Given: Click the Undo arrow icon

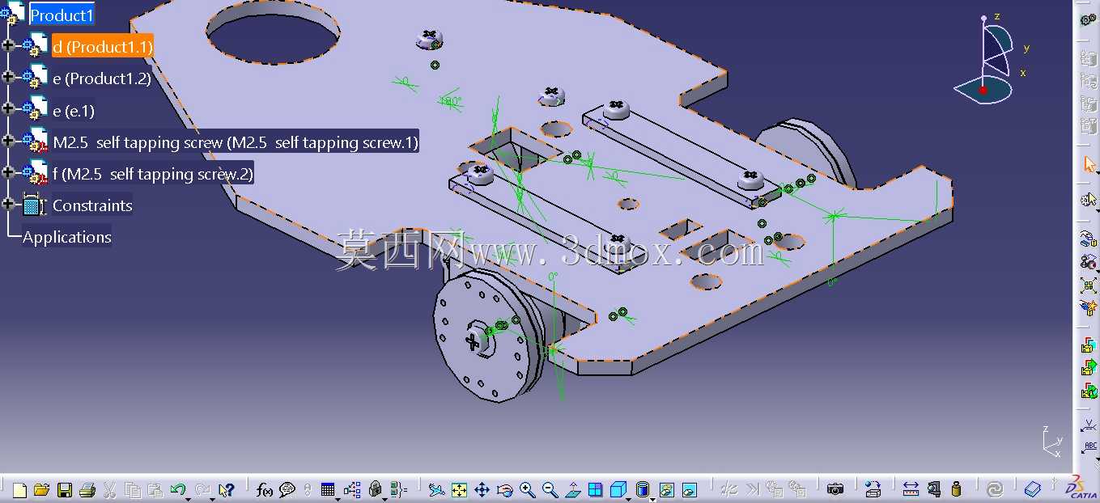Looking at the screenshot, I should pos(178,489).
